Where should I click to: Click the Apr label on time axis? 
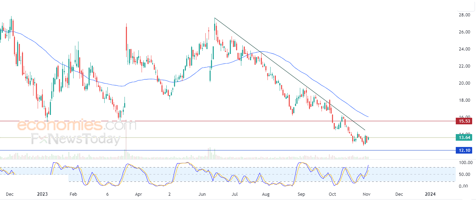(x=139, y=194)
